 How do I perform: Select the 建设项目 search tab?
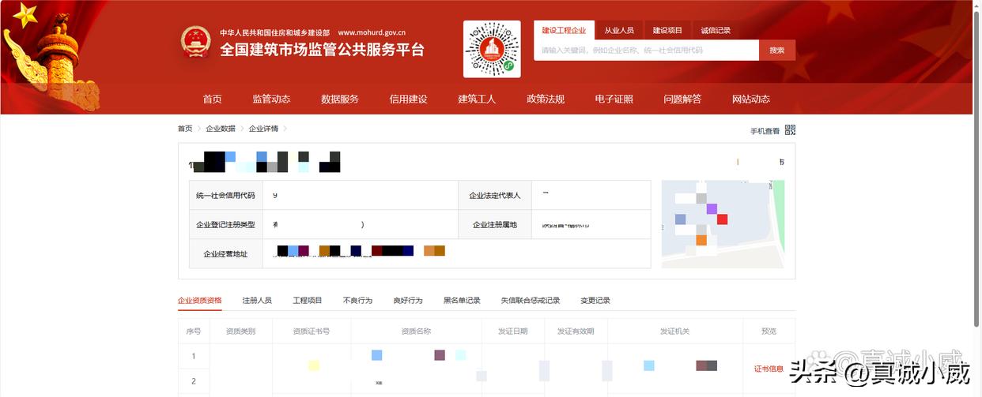(x=667, y=30)
